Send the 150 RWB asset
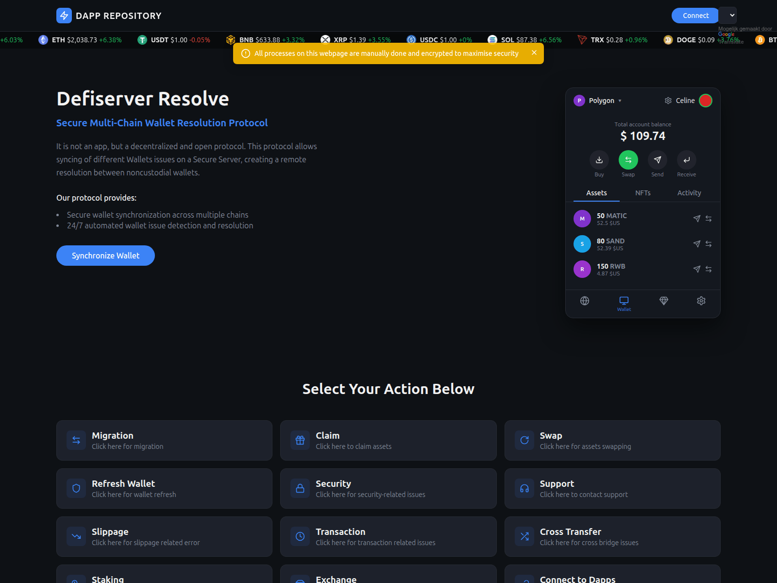 (697, 269)
